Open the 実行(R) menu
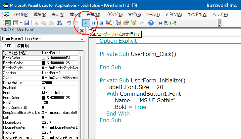This screenshot has height=139, width=241. pyautogui.click(x=134, y=15)
